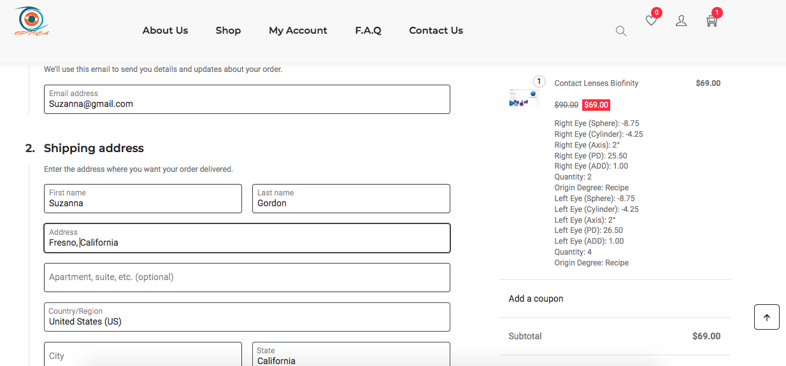Open the shopping cart icon
Screen dimensions: 786x366
(711, 21)
